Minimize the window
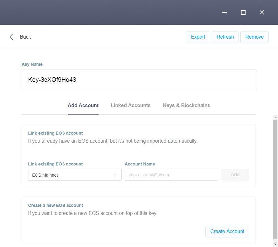 point(225,12)
